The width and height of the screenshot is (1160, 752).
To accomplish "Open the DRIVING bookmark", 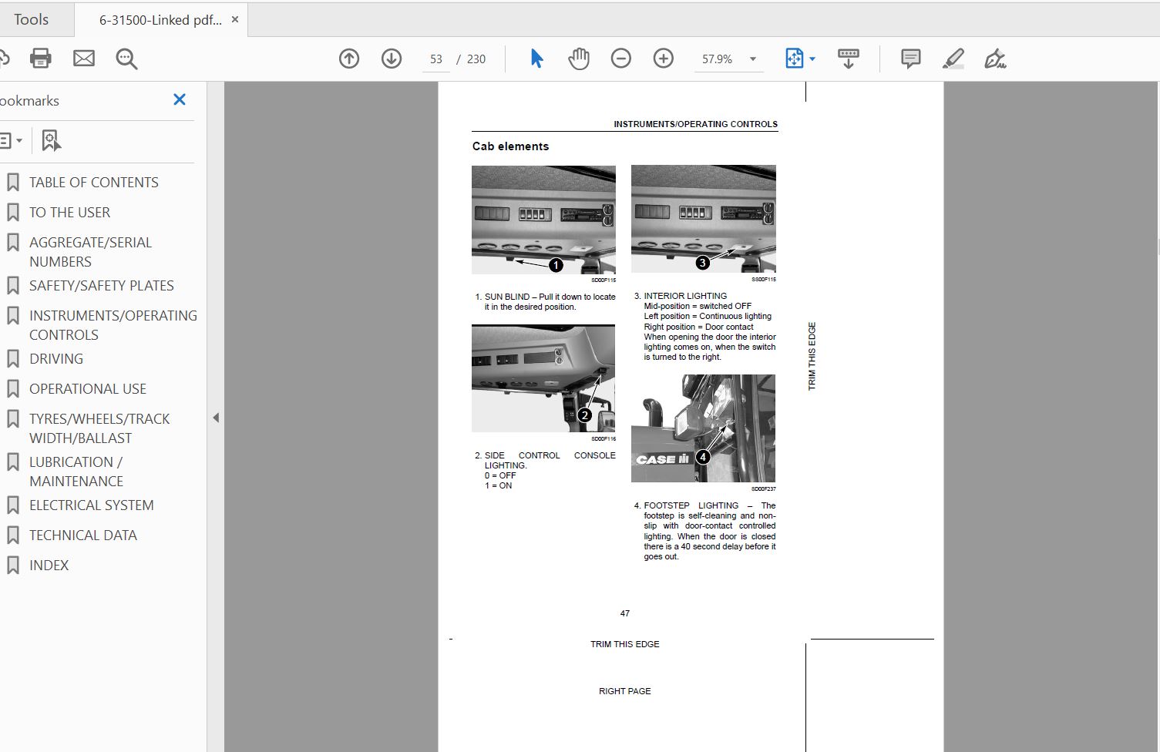I will [x=56, y=359].
